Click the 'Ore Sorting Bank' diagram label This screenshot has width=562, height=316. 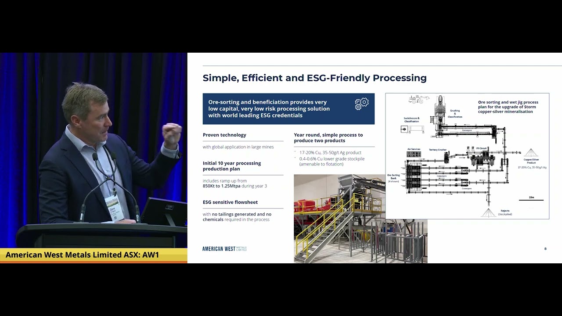[x=393, y=178]
